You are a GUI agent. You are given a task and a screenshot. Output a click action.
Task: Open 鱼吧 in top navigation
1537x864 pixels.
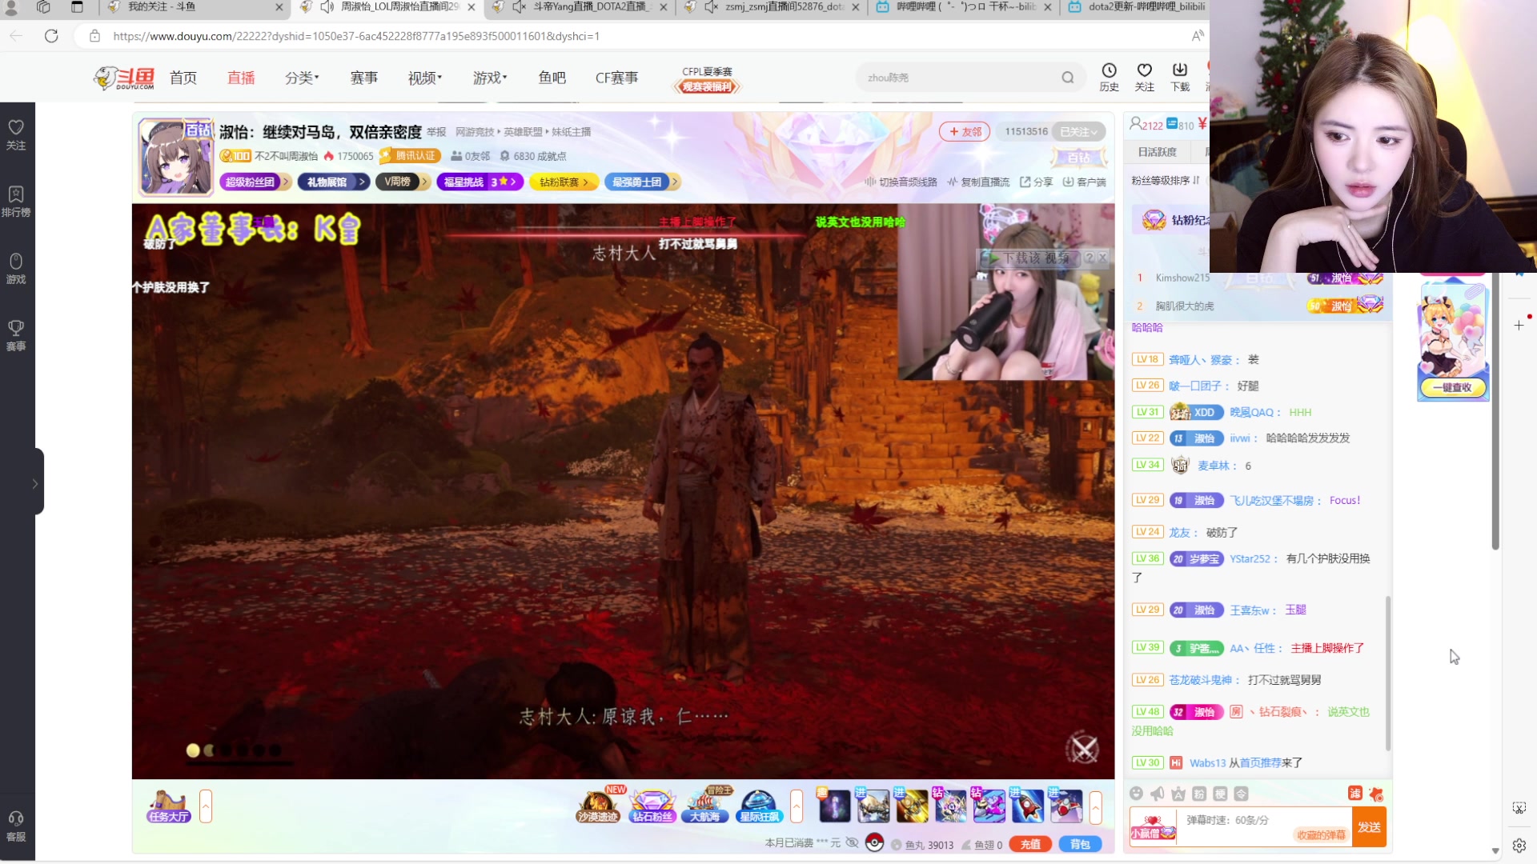(x=552, y=78)
